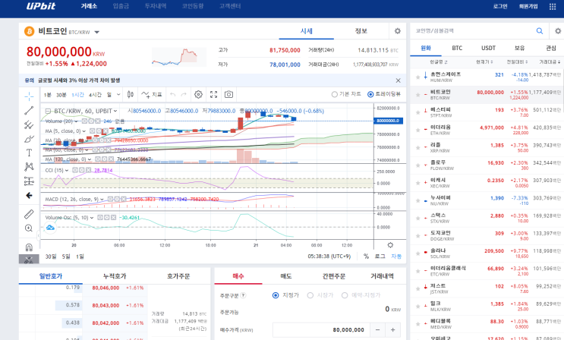Expand the MACD (12, 26, close, 9) options
Image resolution: width=564 pixels, height=340 pixels.
102,199
